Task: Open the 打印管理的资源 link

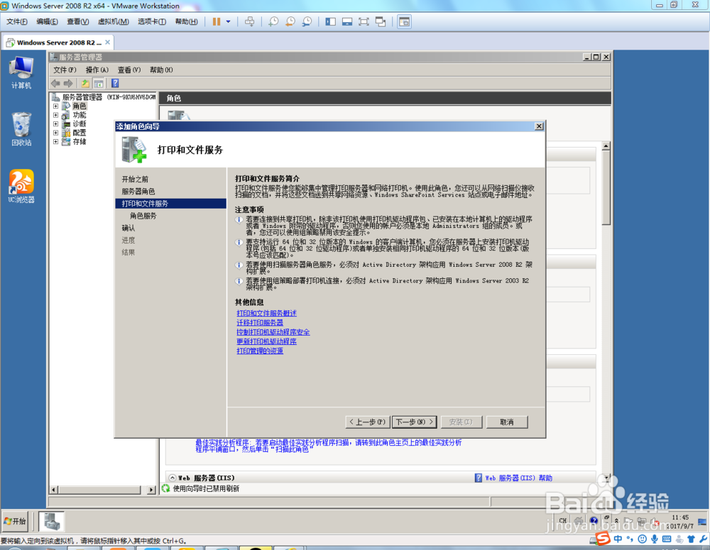Action: tap(259, 351)
